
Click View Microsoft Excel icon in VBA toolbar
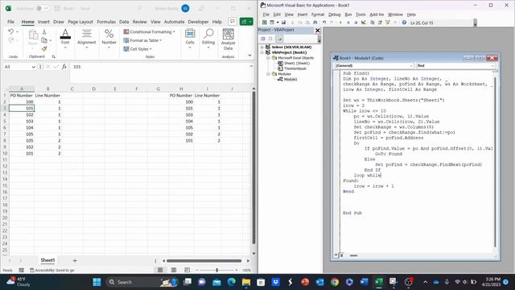click(x=264, y=23)
